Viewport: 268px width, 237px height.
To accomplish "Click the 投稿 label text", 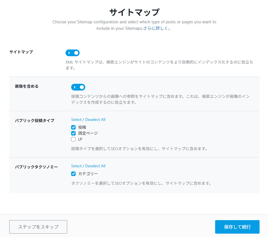I will click(82, 127).
